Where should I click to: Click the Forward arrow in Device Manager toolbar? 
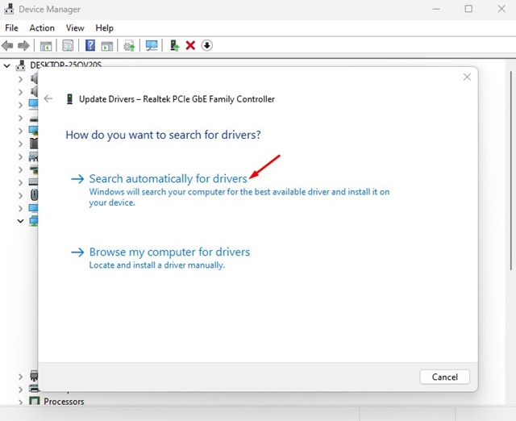click(23, 45)
